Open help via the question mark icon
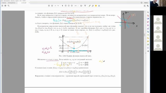The image size is (166, 93). pos(142,3)
